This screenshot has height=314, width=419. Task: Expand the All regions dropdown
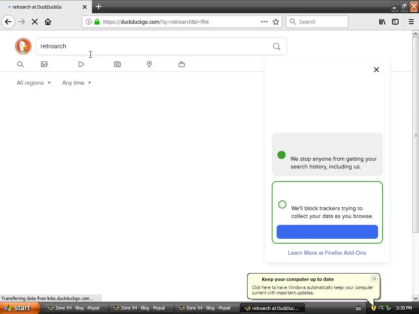[34, 83]
